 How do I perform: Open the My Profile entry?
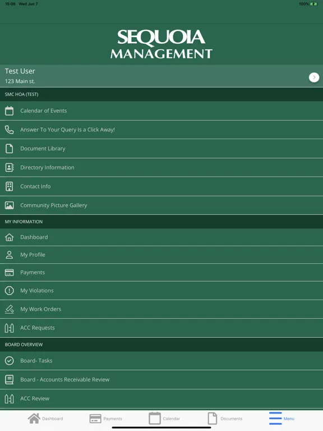coord(161,255)
